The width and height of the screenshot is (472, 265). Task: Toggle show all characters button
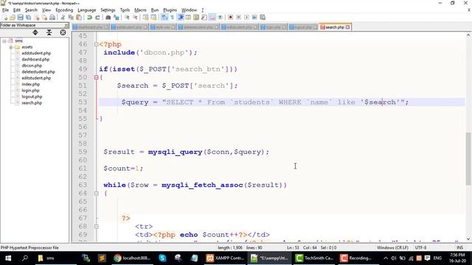click(172, 18)
